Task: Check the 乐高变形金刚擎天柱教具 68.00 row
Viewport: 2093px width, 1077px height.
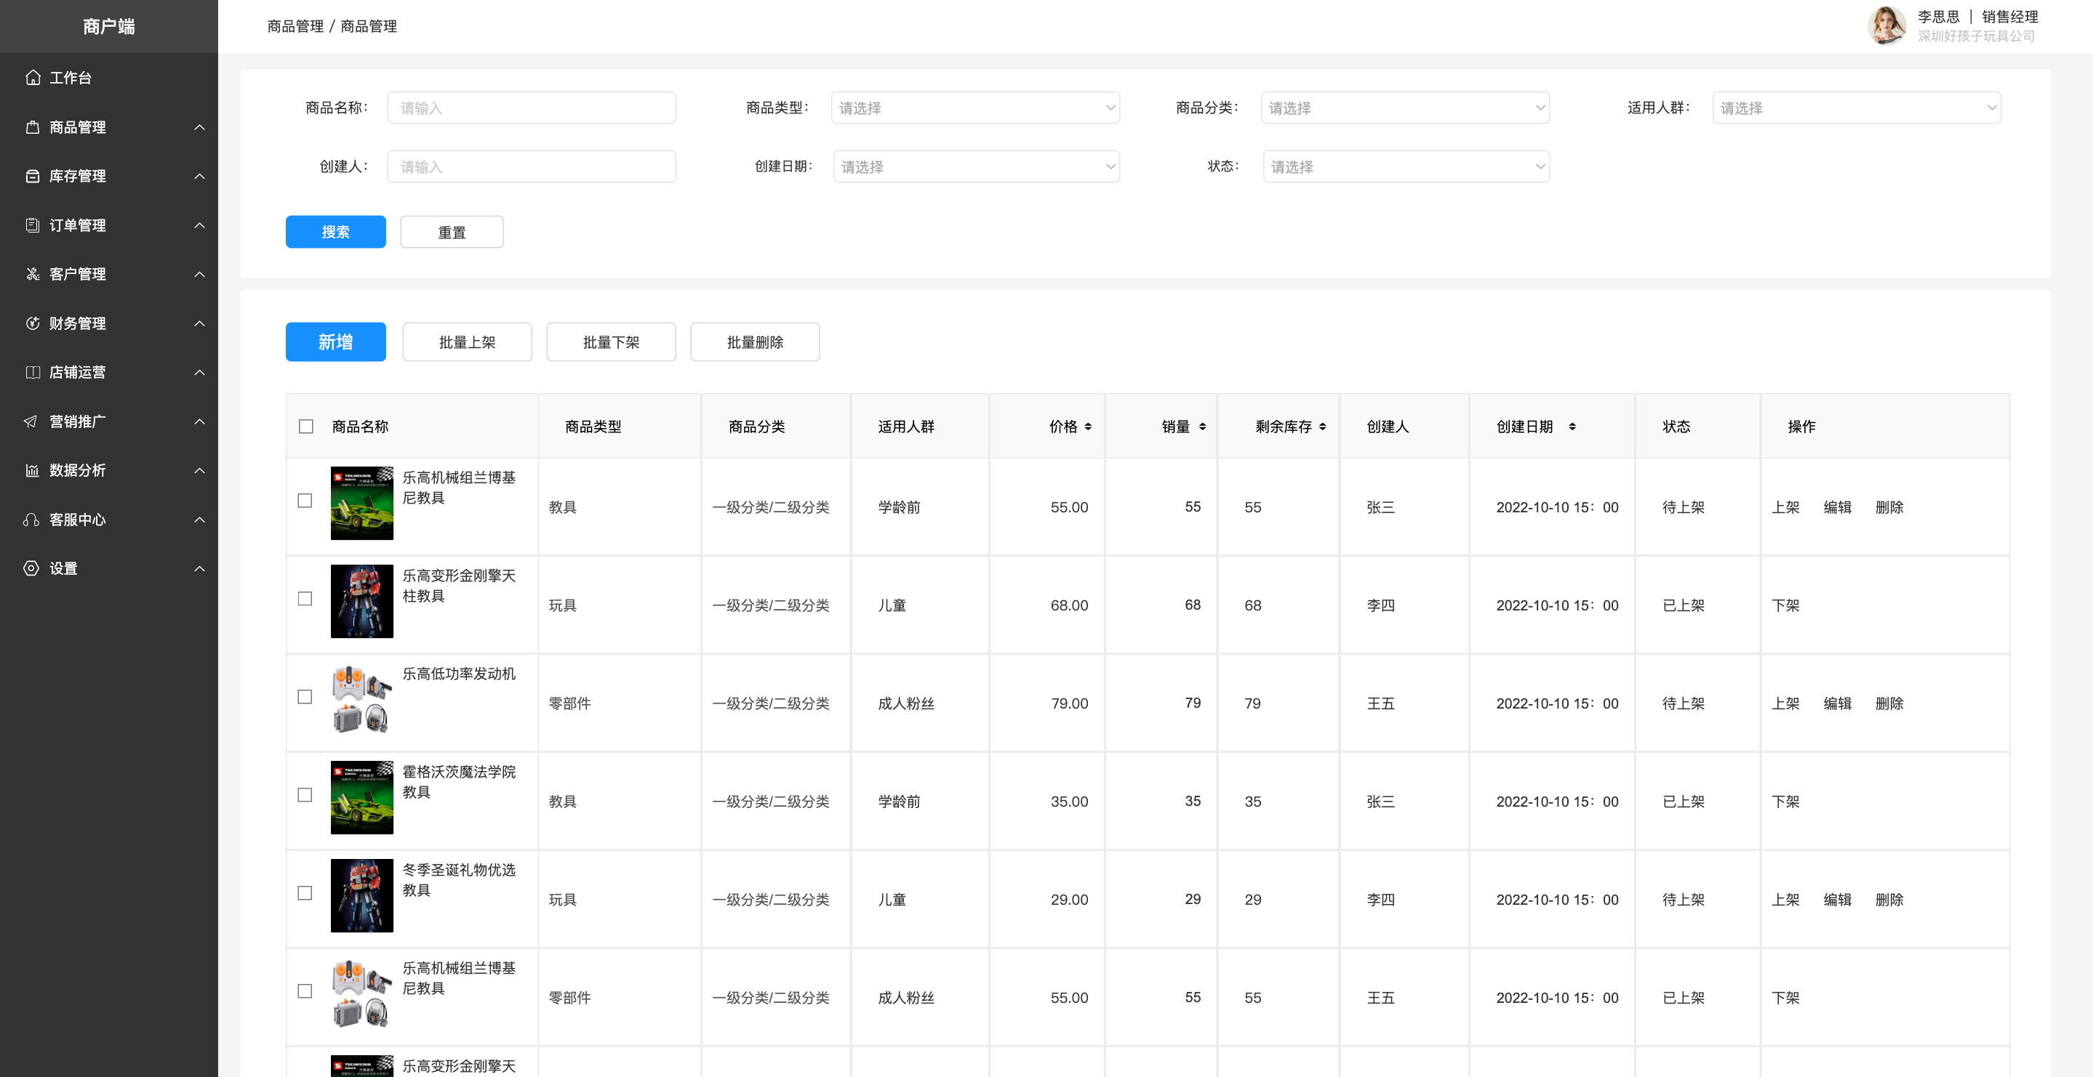Action: click(305, 599)
